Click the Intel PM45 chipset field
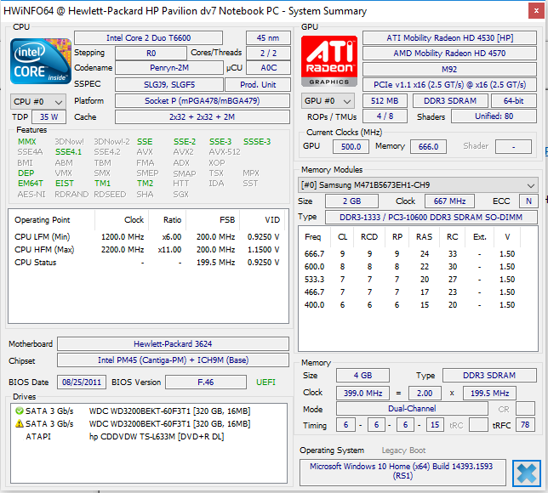The image size is (548, 493). [173, 360]
